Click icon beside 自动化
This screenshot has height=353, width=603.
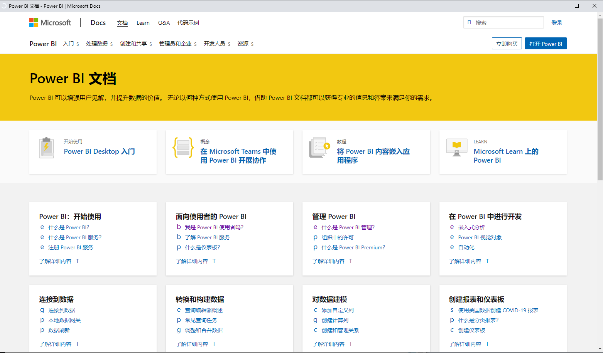click(x=452, y=247)
